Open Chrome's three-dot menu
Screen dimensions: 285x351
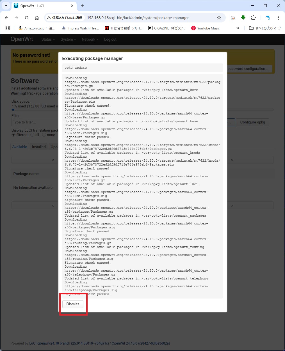click(278, 18)
